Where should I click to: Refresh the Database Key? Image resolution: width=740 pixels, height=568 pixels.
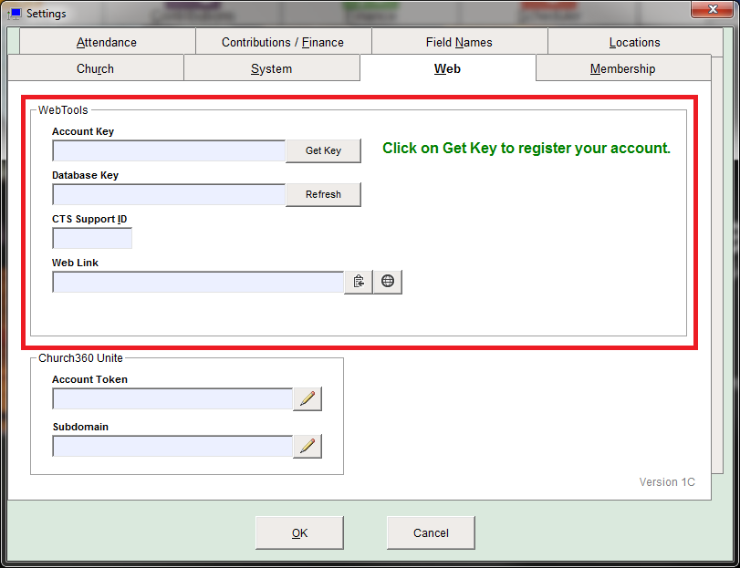pos(323,194)
